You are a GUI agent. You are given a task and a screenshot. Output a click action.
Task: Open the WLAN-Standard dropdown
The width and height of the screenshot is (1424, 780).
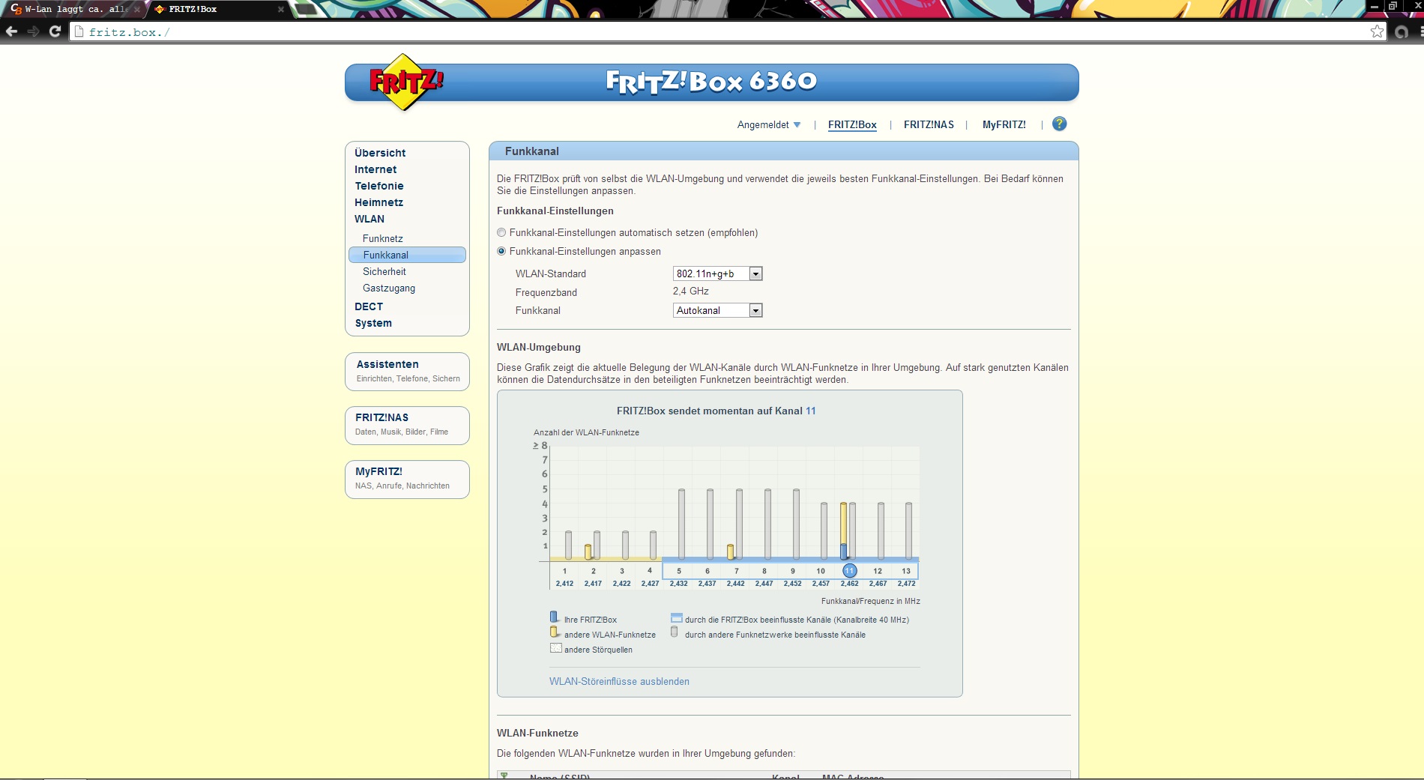717,273
